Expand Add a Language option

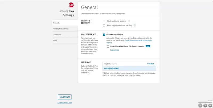point(112,68)
